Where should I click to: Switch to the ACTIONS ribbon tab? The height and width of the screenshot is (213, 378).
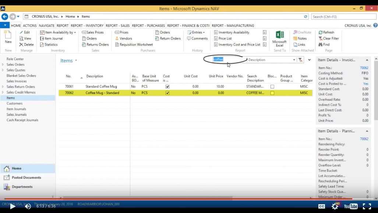pyautogui.click(x=30, y=25)
